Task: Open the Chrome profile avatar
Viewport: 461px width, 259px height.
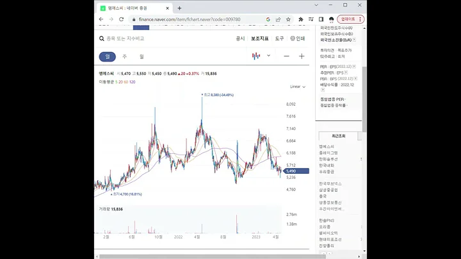Action: pos(332,19)
